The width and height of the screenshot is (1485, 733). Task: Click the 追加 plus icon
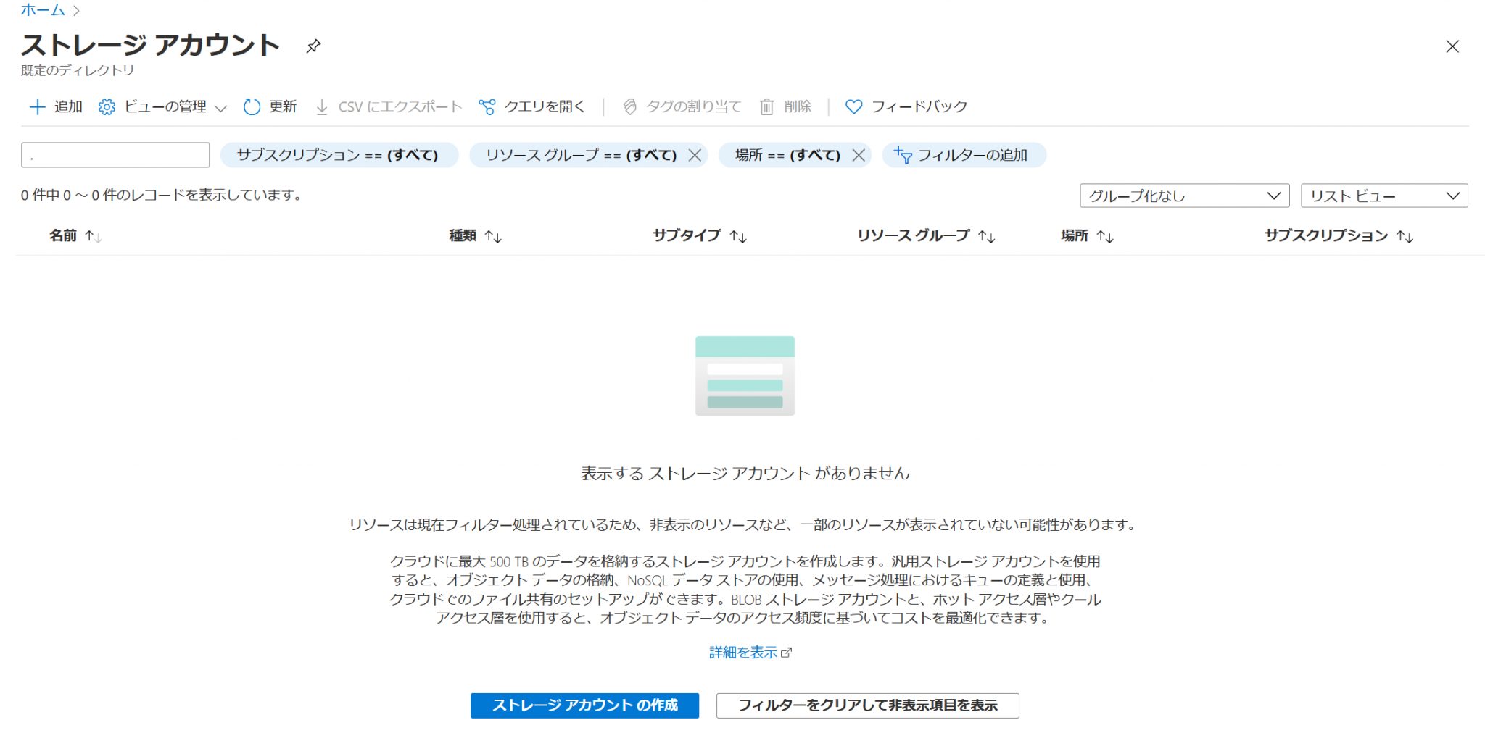click(x=37, y=107)
